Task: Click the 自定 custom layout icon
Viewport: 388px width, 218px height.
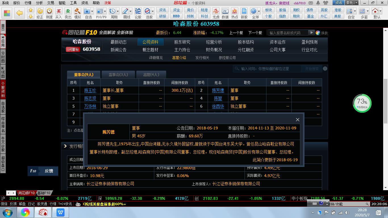Action: (350, 11)
